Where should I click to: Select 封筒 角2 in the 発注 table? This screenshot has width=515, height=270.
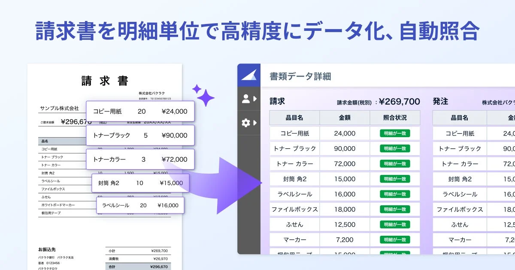click(x=460, y=179)
